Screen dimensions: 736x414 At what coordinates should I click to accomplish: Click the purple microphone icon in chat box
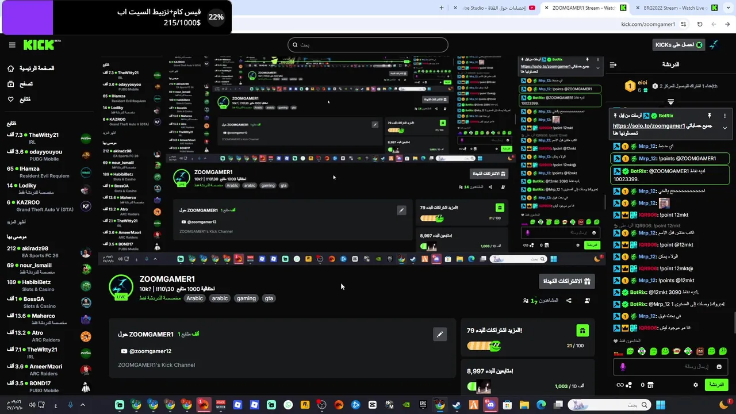623,366
